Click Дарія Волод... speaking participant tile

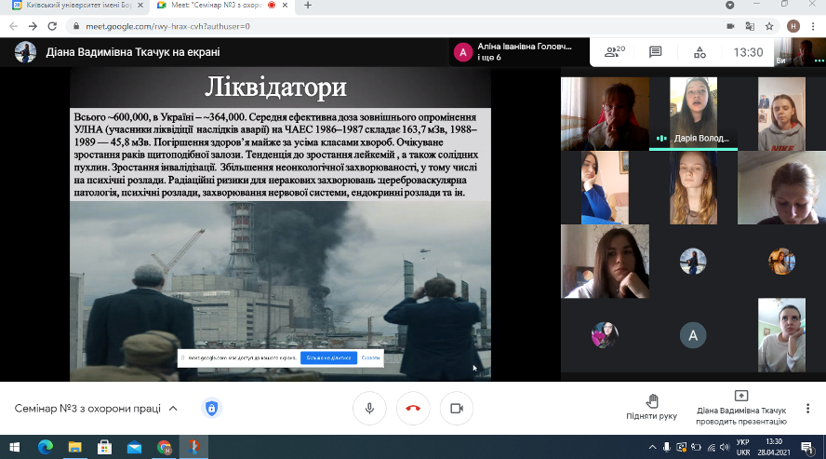(x=693, y=114)
